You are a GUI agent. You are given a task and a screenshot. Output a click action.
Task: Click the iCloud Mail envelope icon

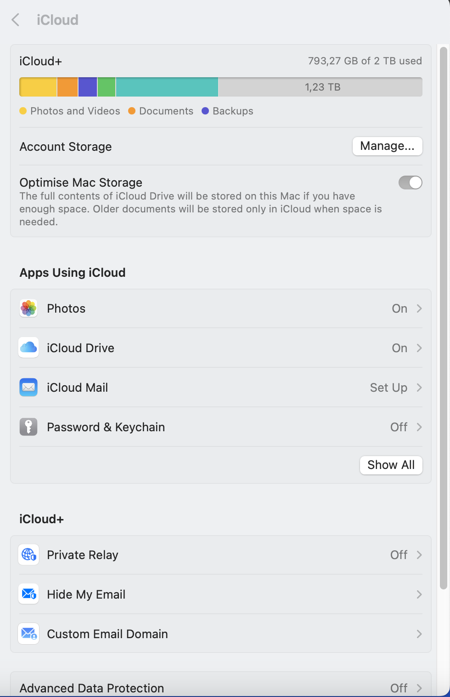pyautogui.click(x=28, y=388)
